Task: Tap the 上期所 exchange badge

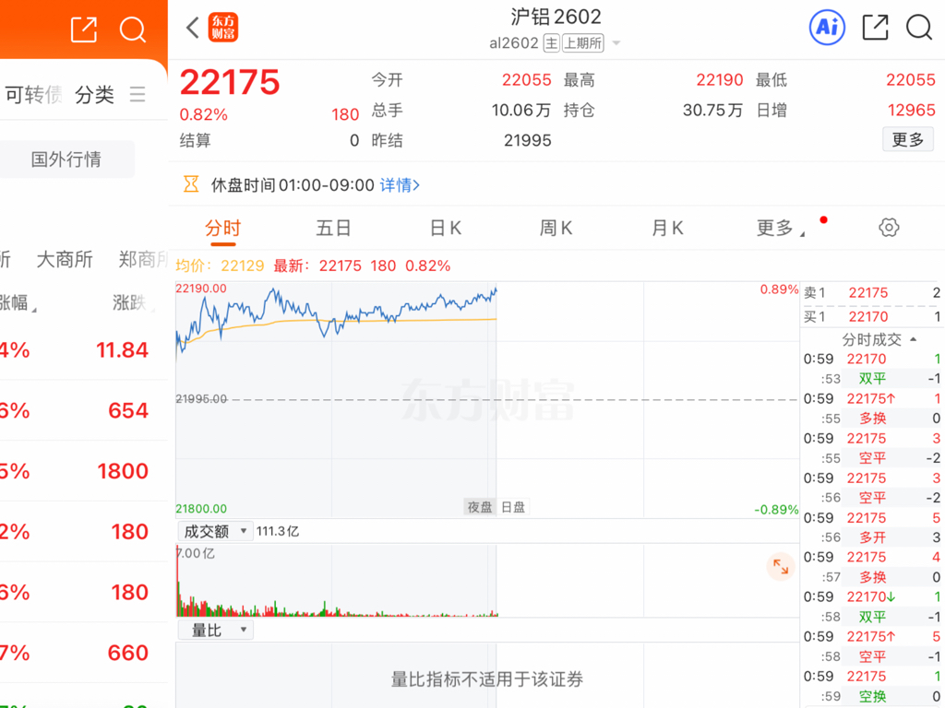Action: [x=583, y=43]
